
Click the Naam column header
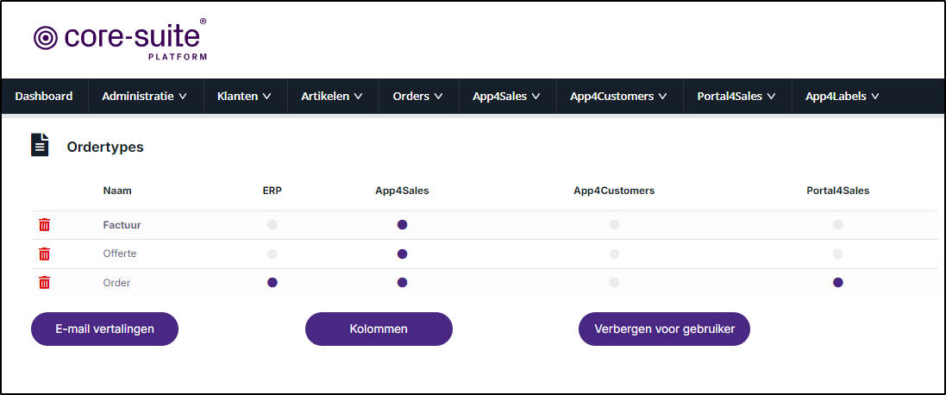pyautogui.click(x=117, y=191)
